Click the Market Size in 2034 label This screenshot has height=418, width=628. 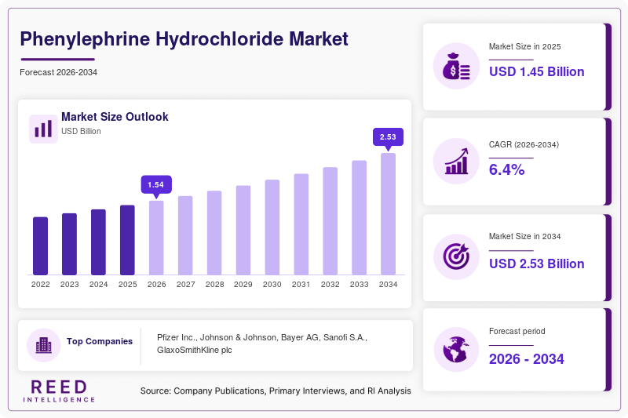[524, 236]
